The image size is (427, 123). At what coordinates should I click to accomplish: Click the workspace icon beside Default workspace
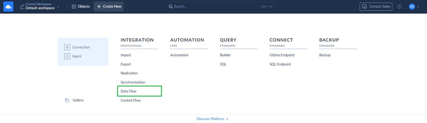22,7
